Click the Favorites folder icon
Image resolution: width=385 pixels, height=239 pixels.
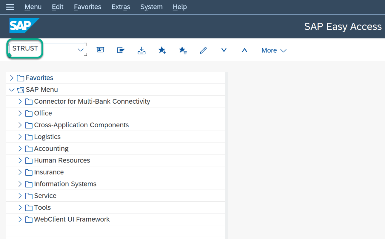20,78
